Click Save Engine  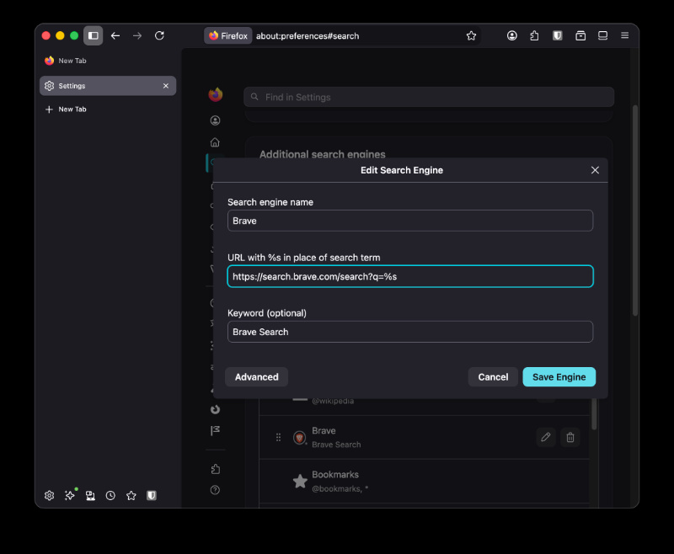tap(559, 376)
